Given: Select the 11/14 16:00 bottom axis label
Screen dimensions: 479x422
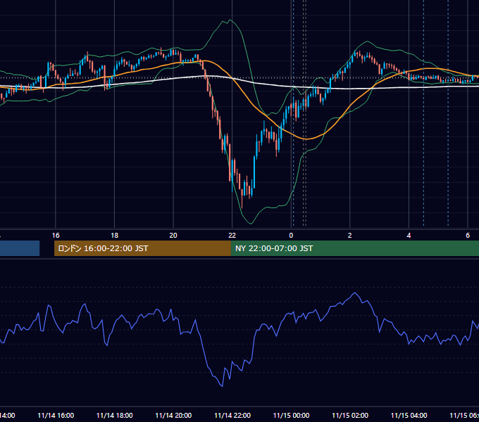Looking at the screenshot, I should click(x=56, y=415).
